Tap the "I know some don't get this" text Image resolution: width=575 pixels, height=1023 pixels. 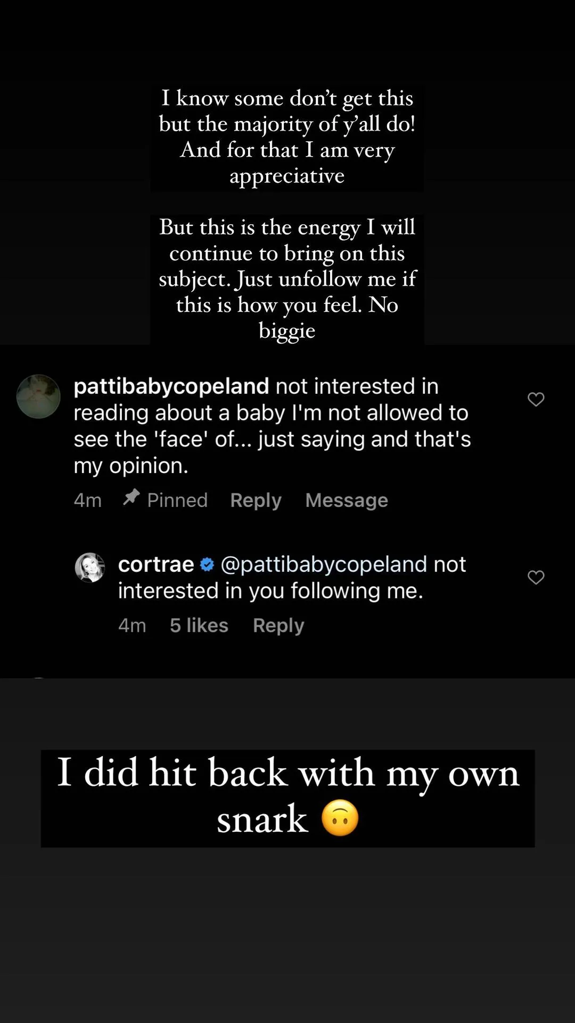coord(287,137)
